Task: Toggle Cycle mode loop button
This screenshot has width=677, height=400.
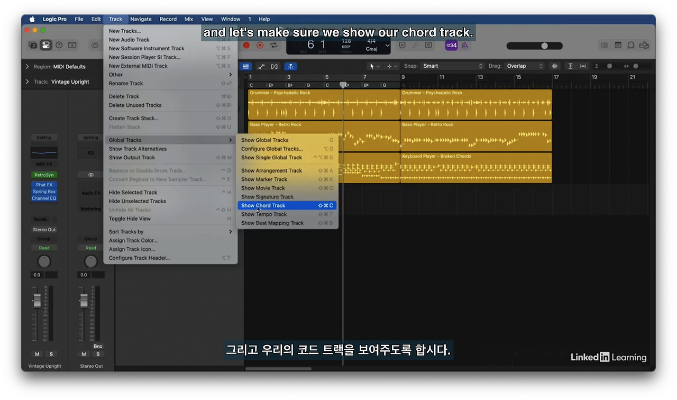Action: click(x=273, y=45)
